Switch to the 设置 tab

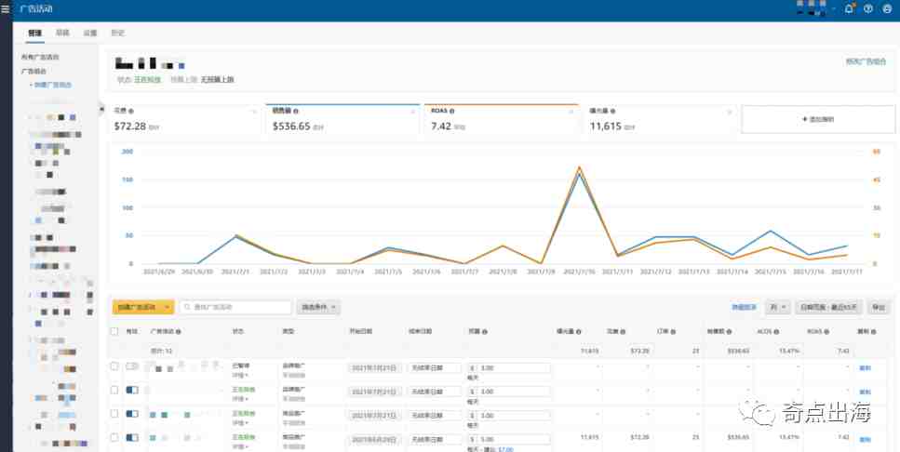(89, 33)
